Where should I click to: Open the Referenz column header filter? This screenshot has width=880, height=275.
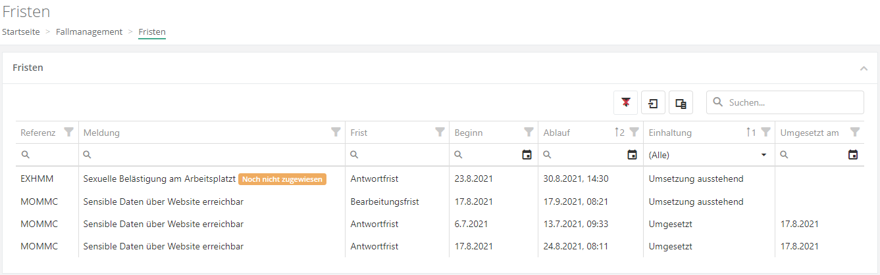coord(68,133)
